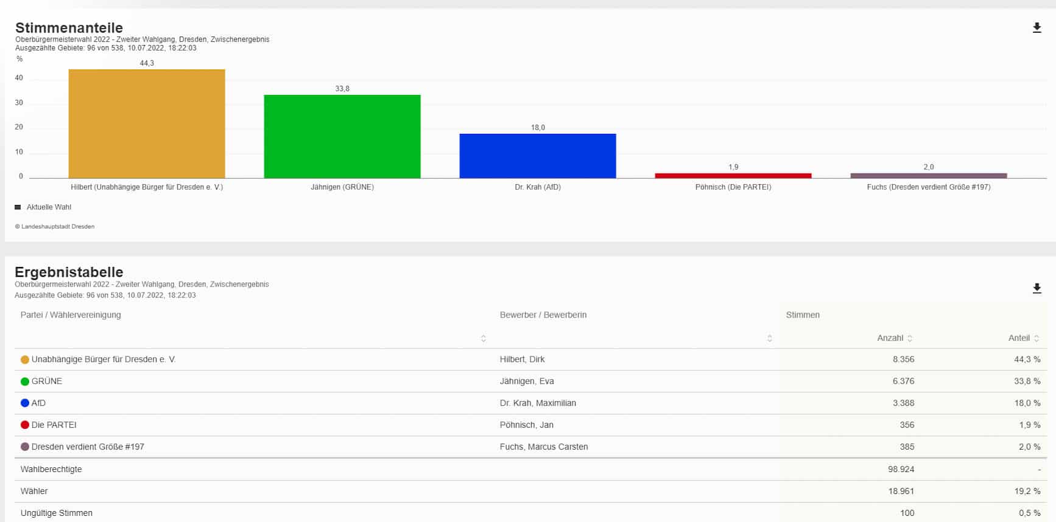
Task: Select the Hilbert, Dirk candidate row
Action: tap(522, 360)
